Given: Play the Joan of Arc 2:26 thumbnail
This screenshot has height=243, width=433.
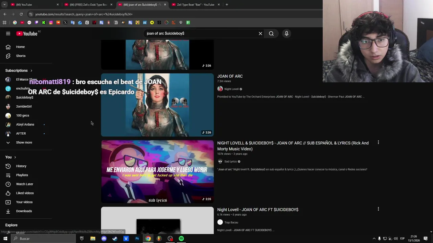Looking at the screenshot, I should 157,105.
